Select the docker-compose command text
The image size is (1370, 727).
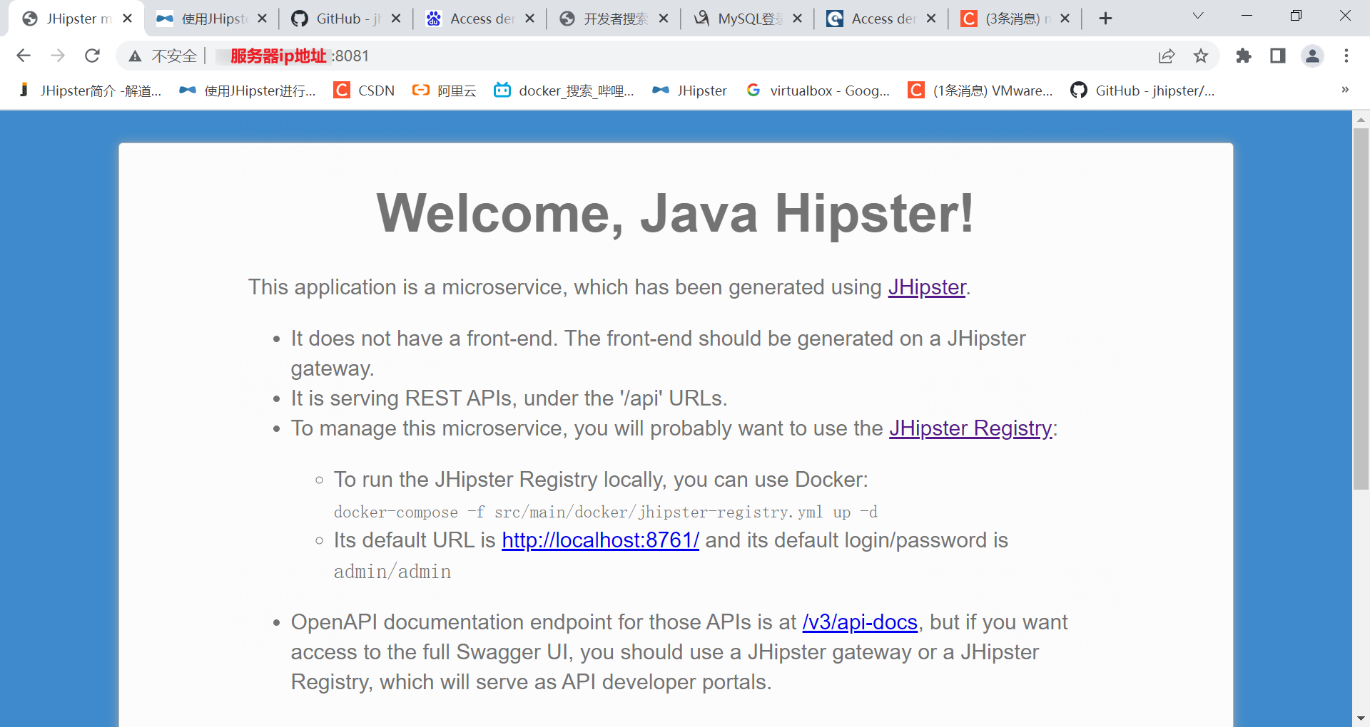(606, 512)
